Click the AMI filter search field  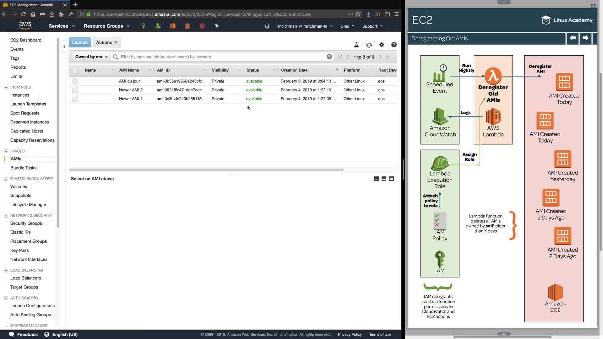(x=220, y=57)
